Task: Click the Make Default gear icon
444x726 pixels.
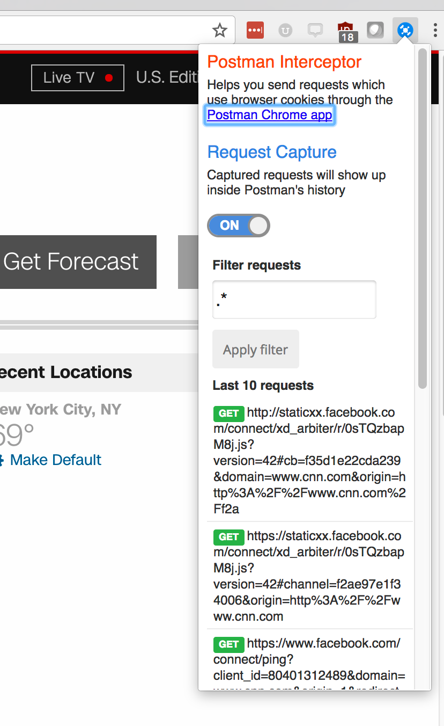Action: (2, 460)
